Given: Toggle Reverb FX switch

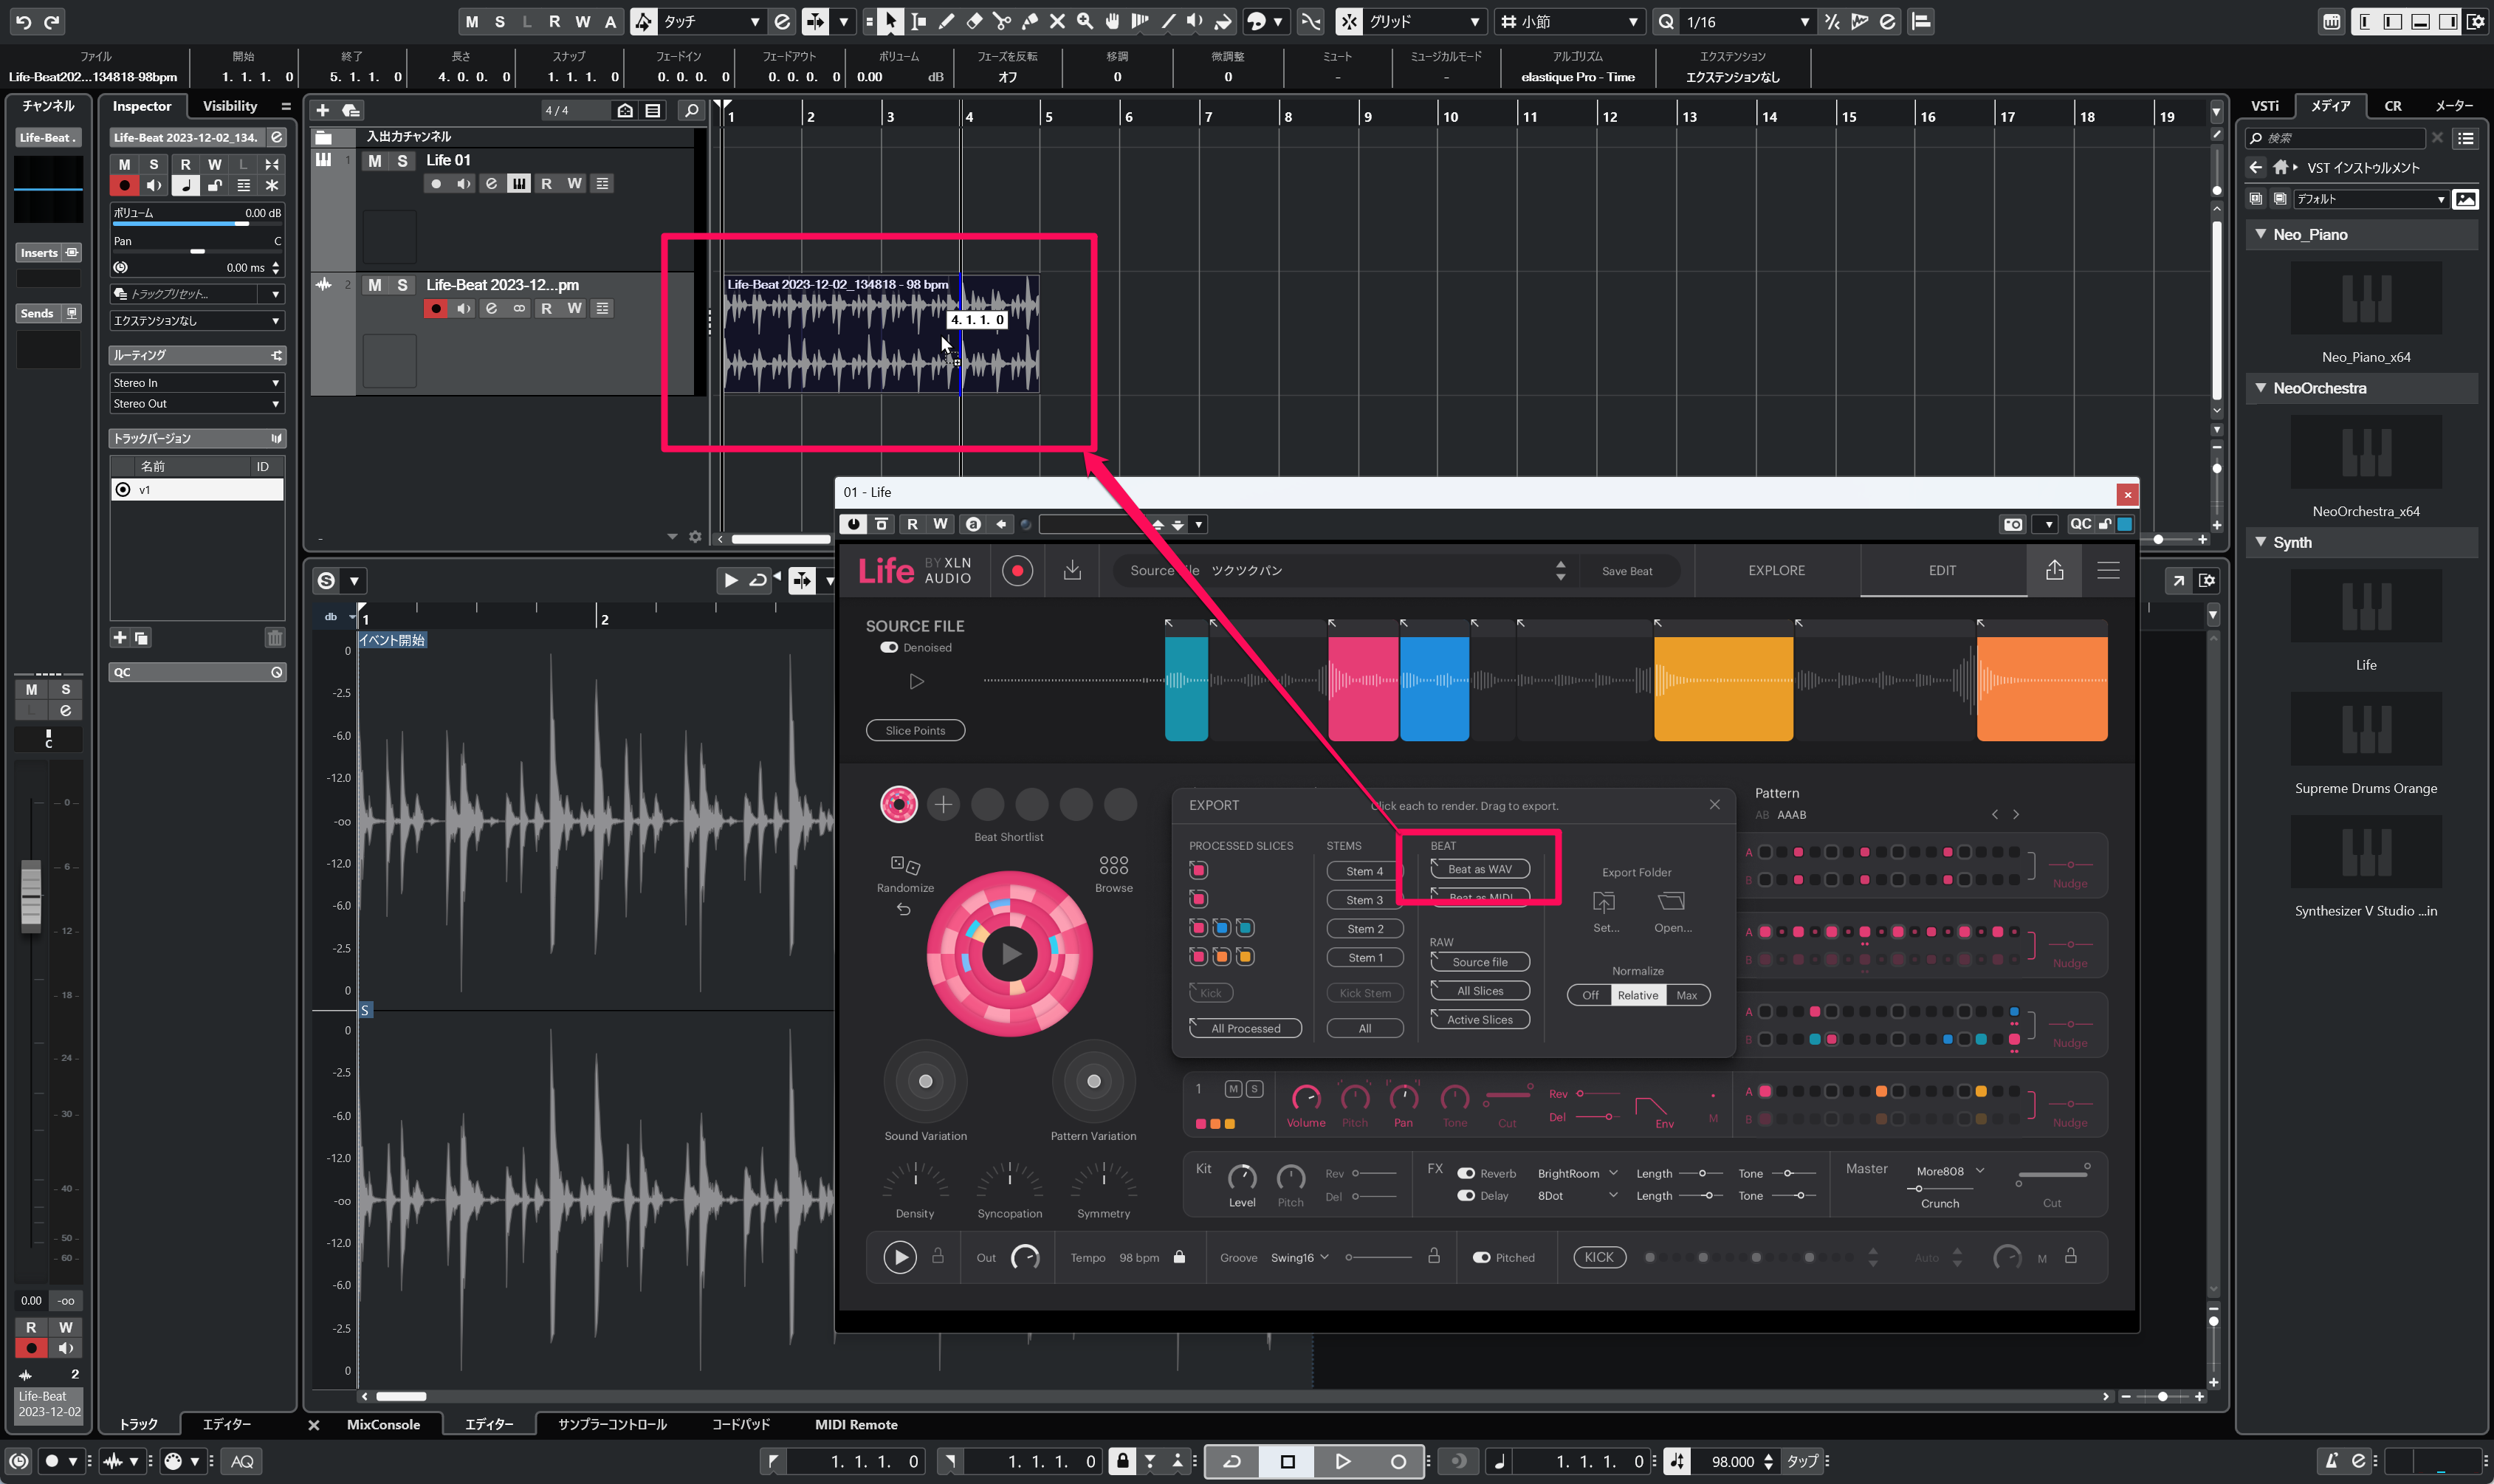Looking at the screenshot, I should pos(1466,1173).
